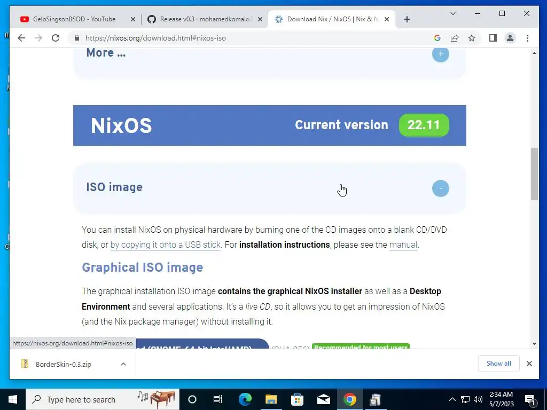Expand the More … section
This screenshot has width=547, height=410.
(440, 54)
